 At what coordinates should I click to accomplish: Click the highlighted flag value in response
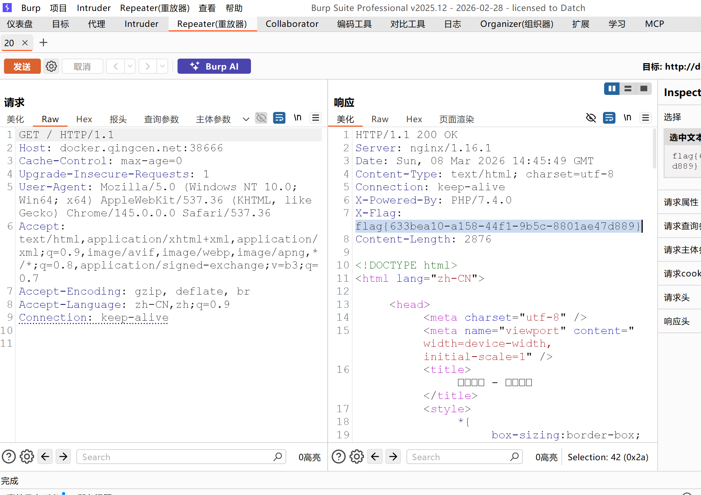(x=498, y=226)
